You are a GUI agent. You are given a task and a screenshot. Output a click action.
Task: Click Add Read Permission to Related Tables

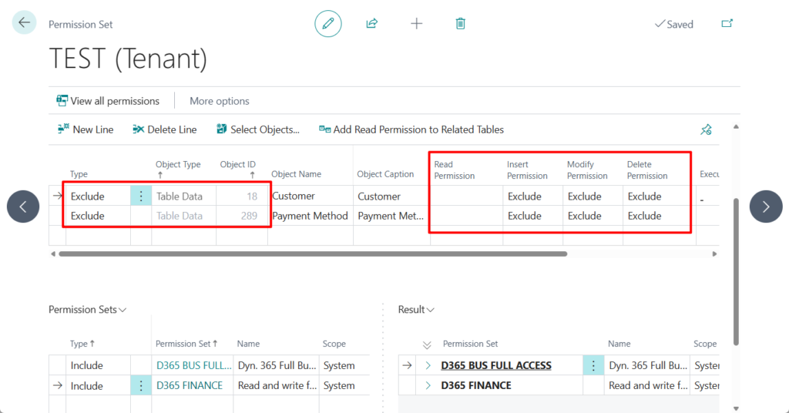[411, 129]
